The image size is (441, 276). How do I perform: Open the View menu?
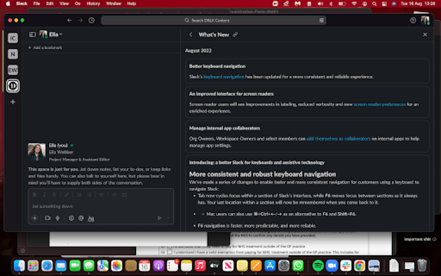64,4
